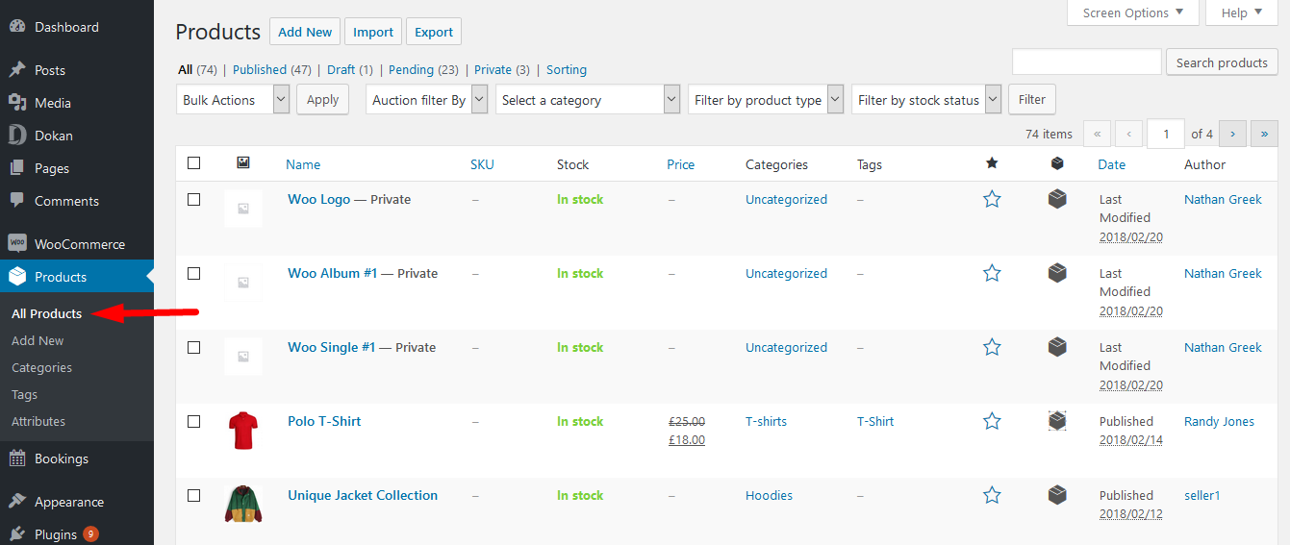Open Categories in Products submenu
Viewport: 1290px width, 545px height.
pos(41,367)
